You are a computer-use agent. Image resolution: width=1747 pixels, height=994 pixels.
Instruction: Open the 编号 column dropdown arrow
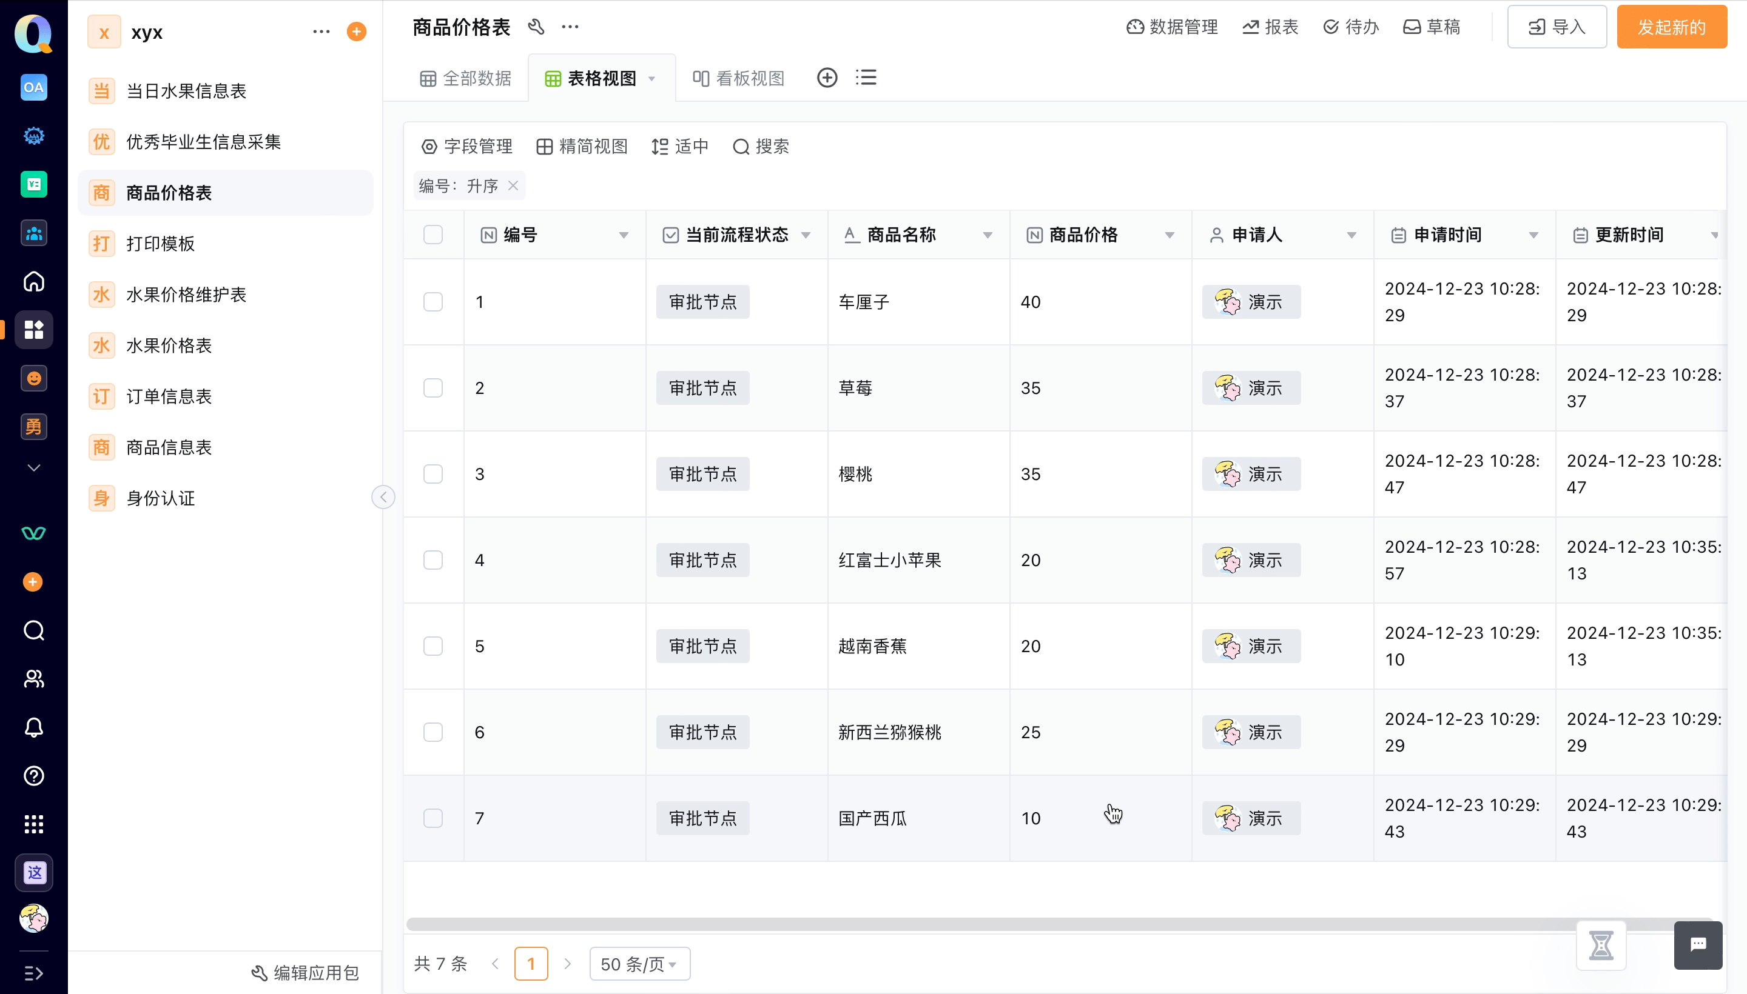(624, 236)
